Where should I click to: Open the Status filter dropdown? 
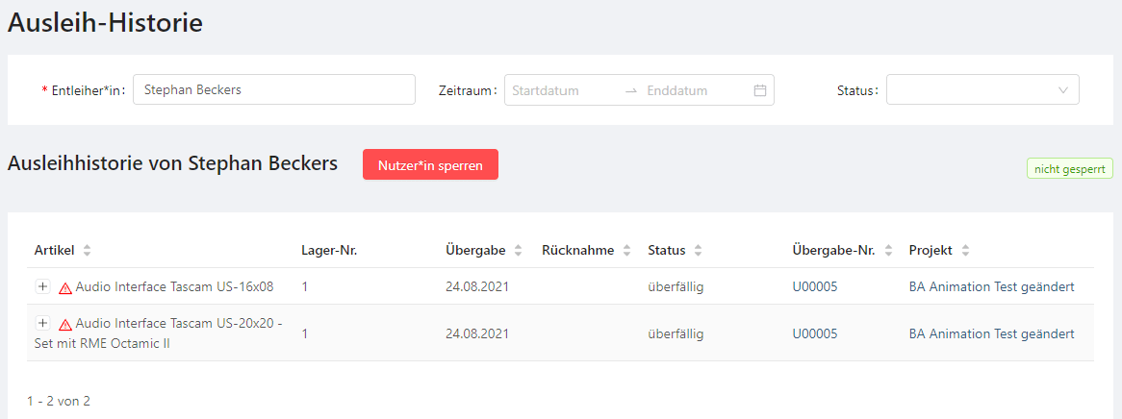tap(982, 90)
